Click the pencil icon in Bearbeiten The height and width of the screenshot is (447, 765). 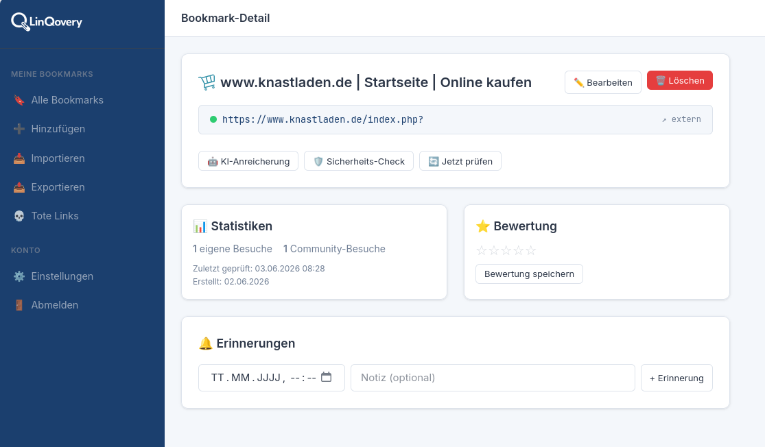point(578,82)
